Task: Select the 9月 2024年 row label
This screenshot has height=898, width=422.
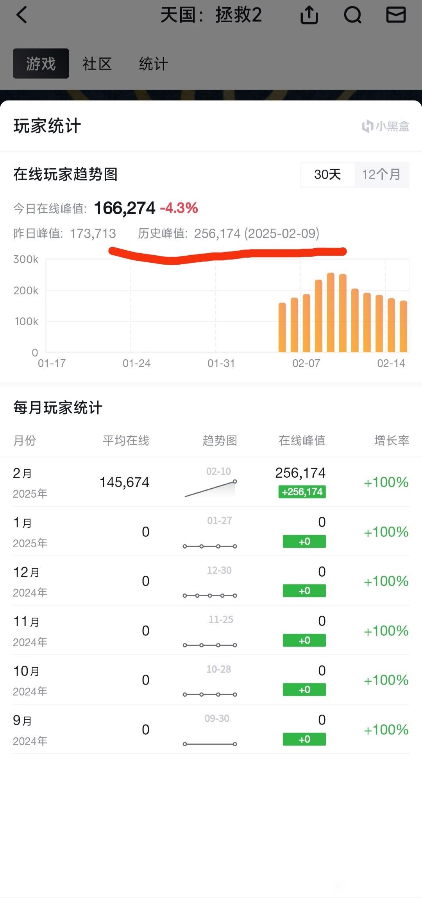Action: pos(30,730)
